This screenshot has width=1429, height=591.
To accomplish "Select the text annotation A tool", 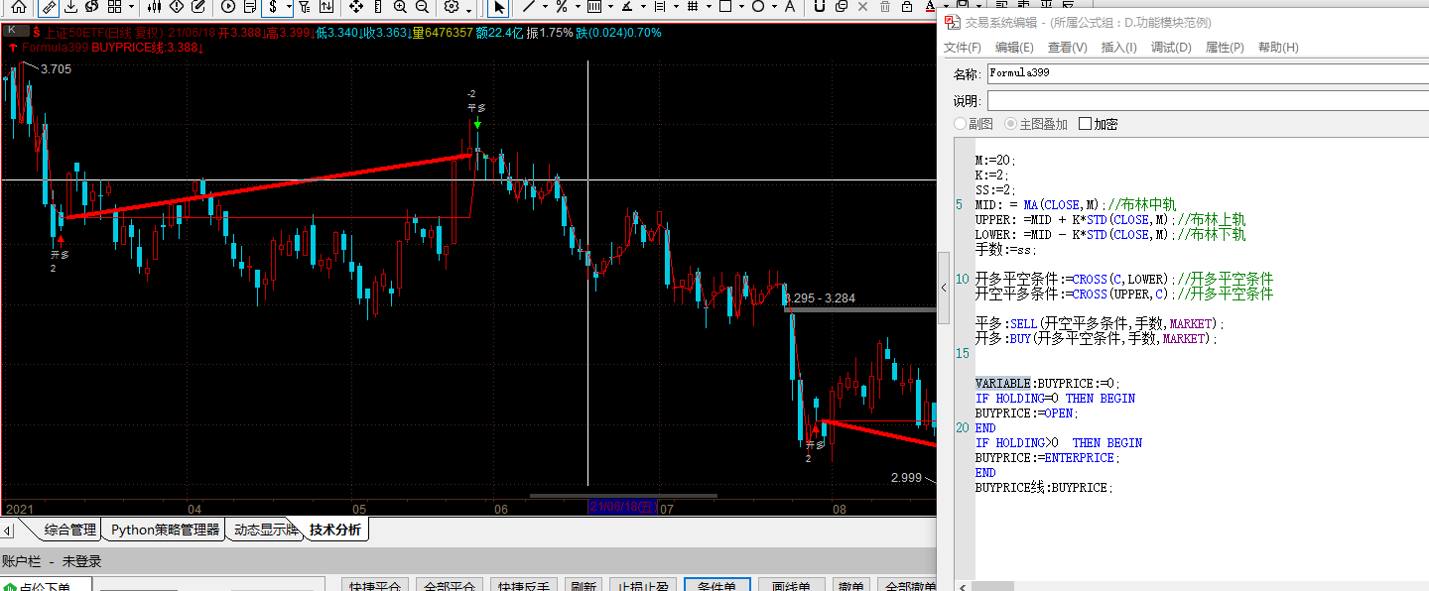I will [x=790, y=7].
